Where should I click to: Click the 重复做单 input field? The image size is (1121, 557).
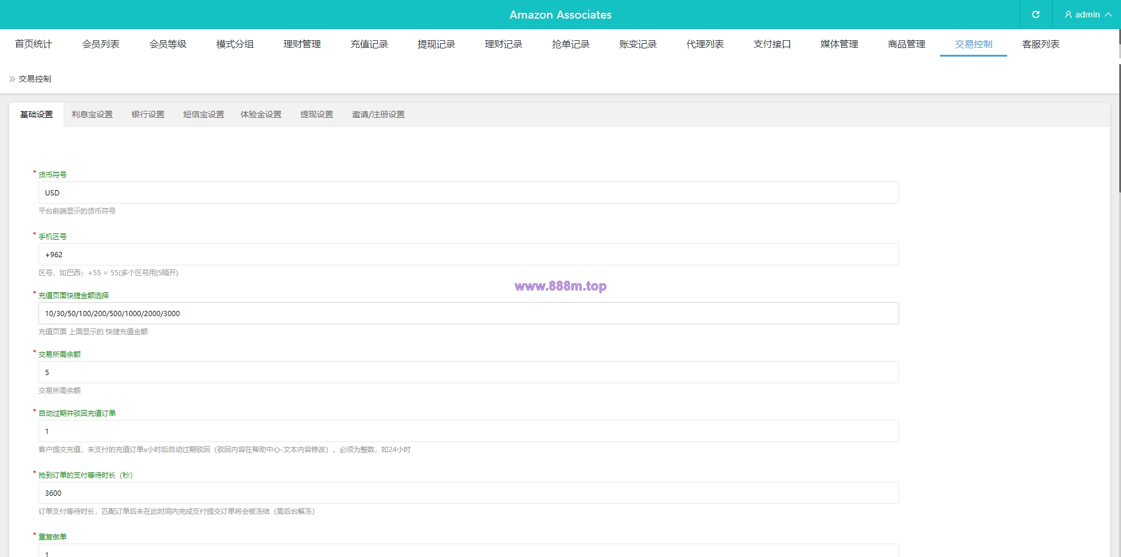point(468,551)
